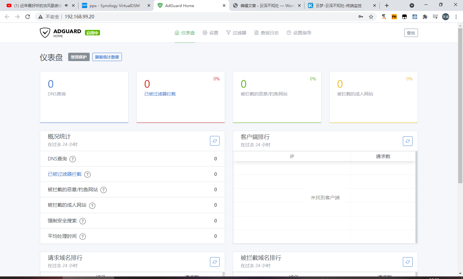Refresh the 请求域名排行 panel
The width and height of the screenshot is (463, 279).
(215, 262)
